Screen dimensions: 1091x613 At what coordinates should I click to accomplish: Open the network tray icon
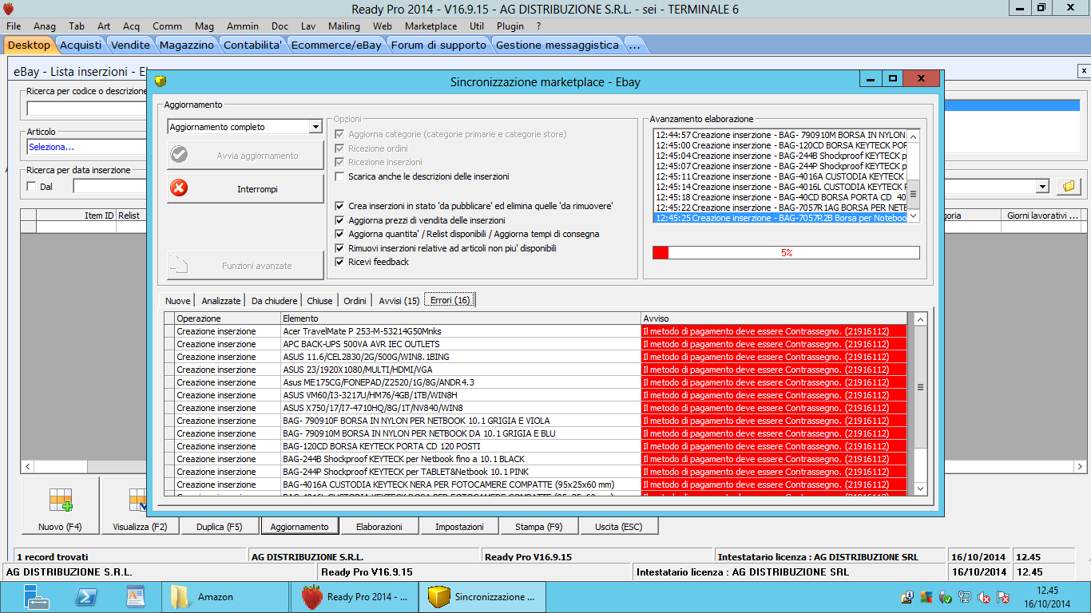(x=965, y=597)
